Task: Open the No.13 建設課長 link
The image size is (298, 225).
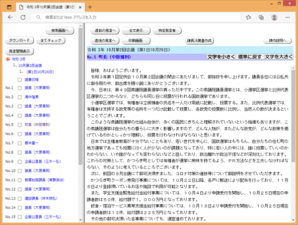Action: 41,198
